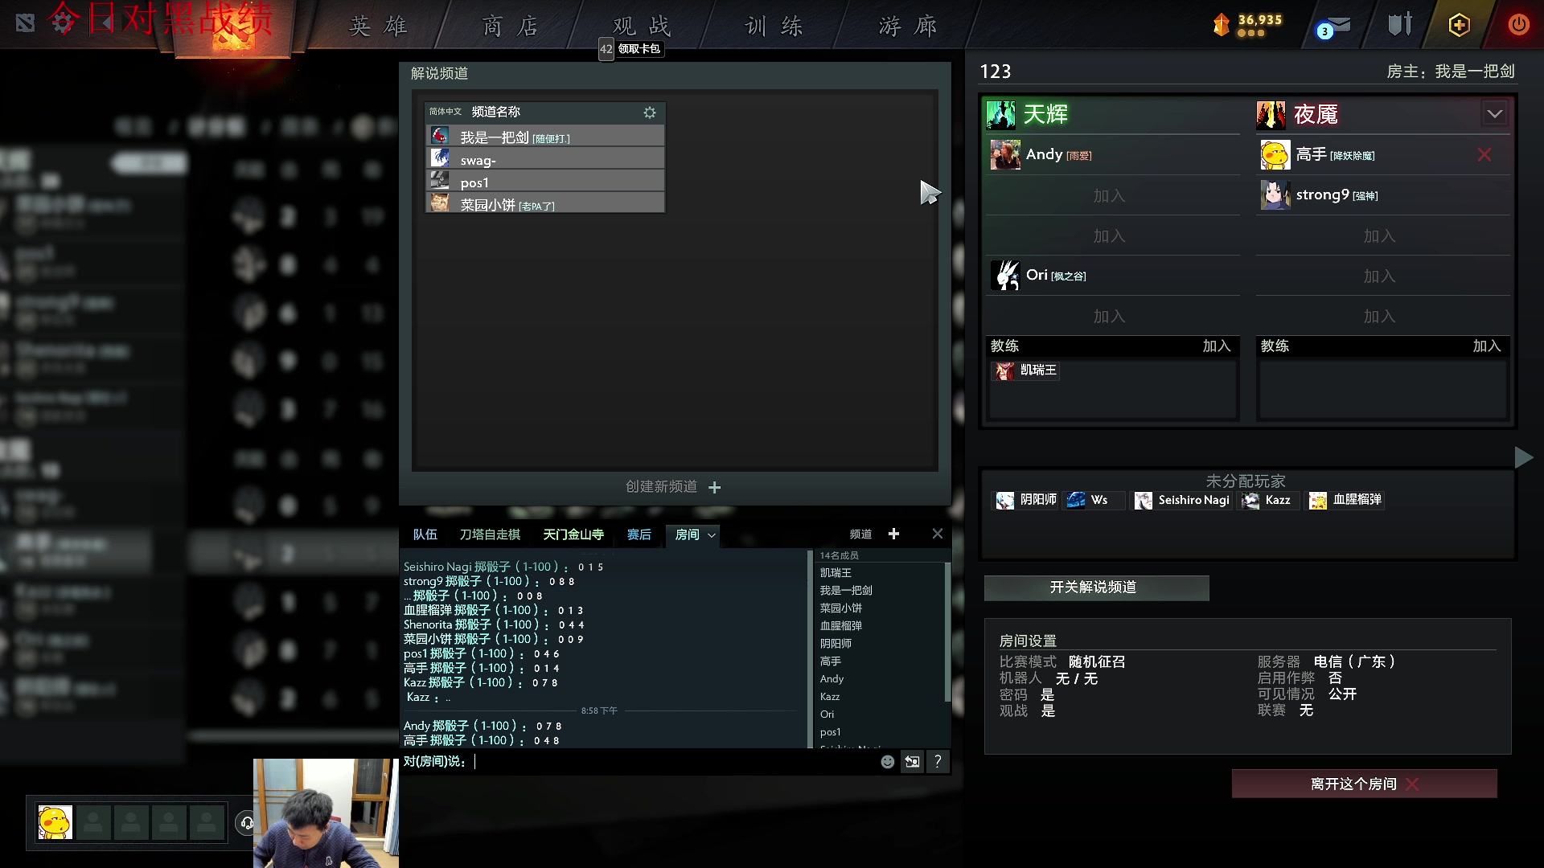The image size is (1544, 868).
Task: Open the settings gear in top bar
Action: pyautogui.click(x=62, y=23)
